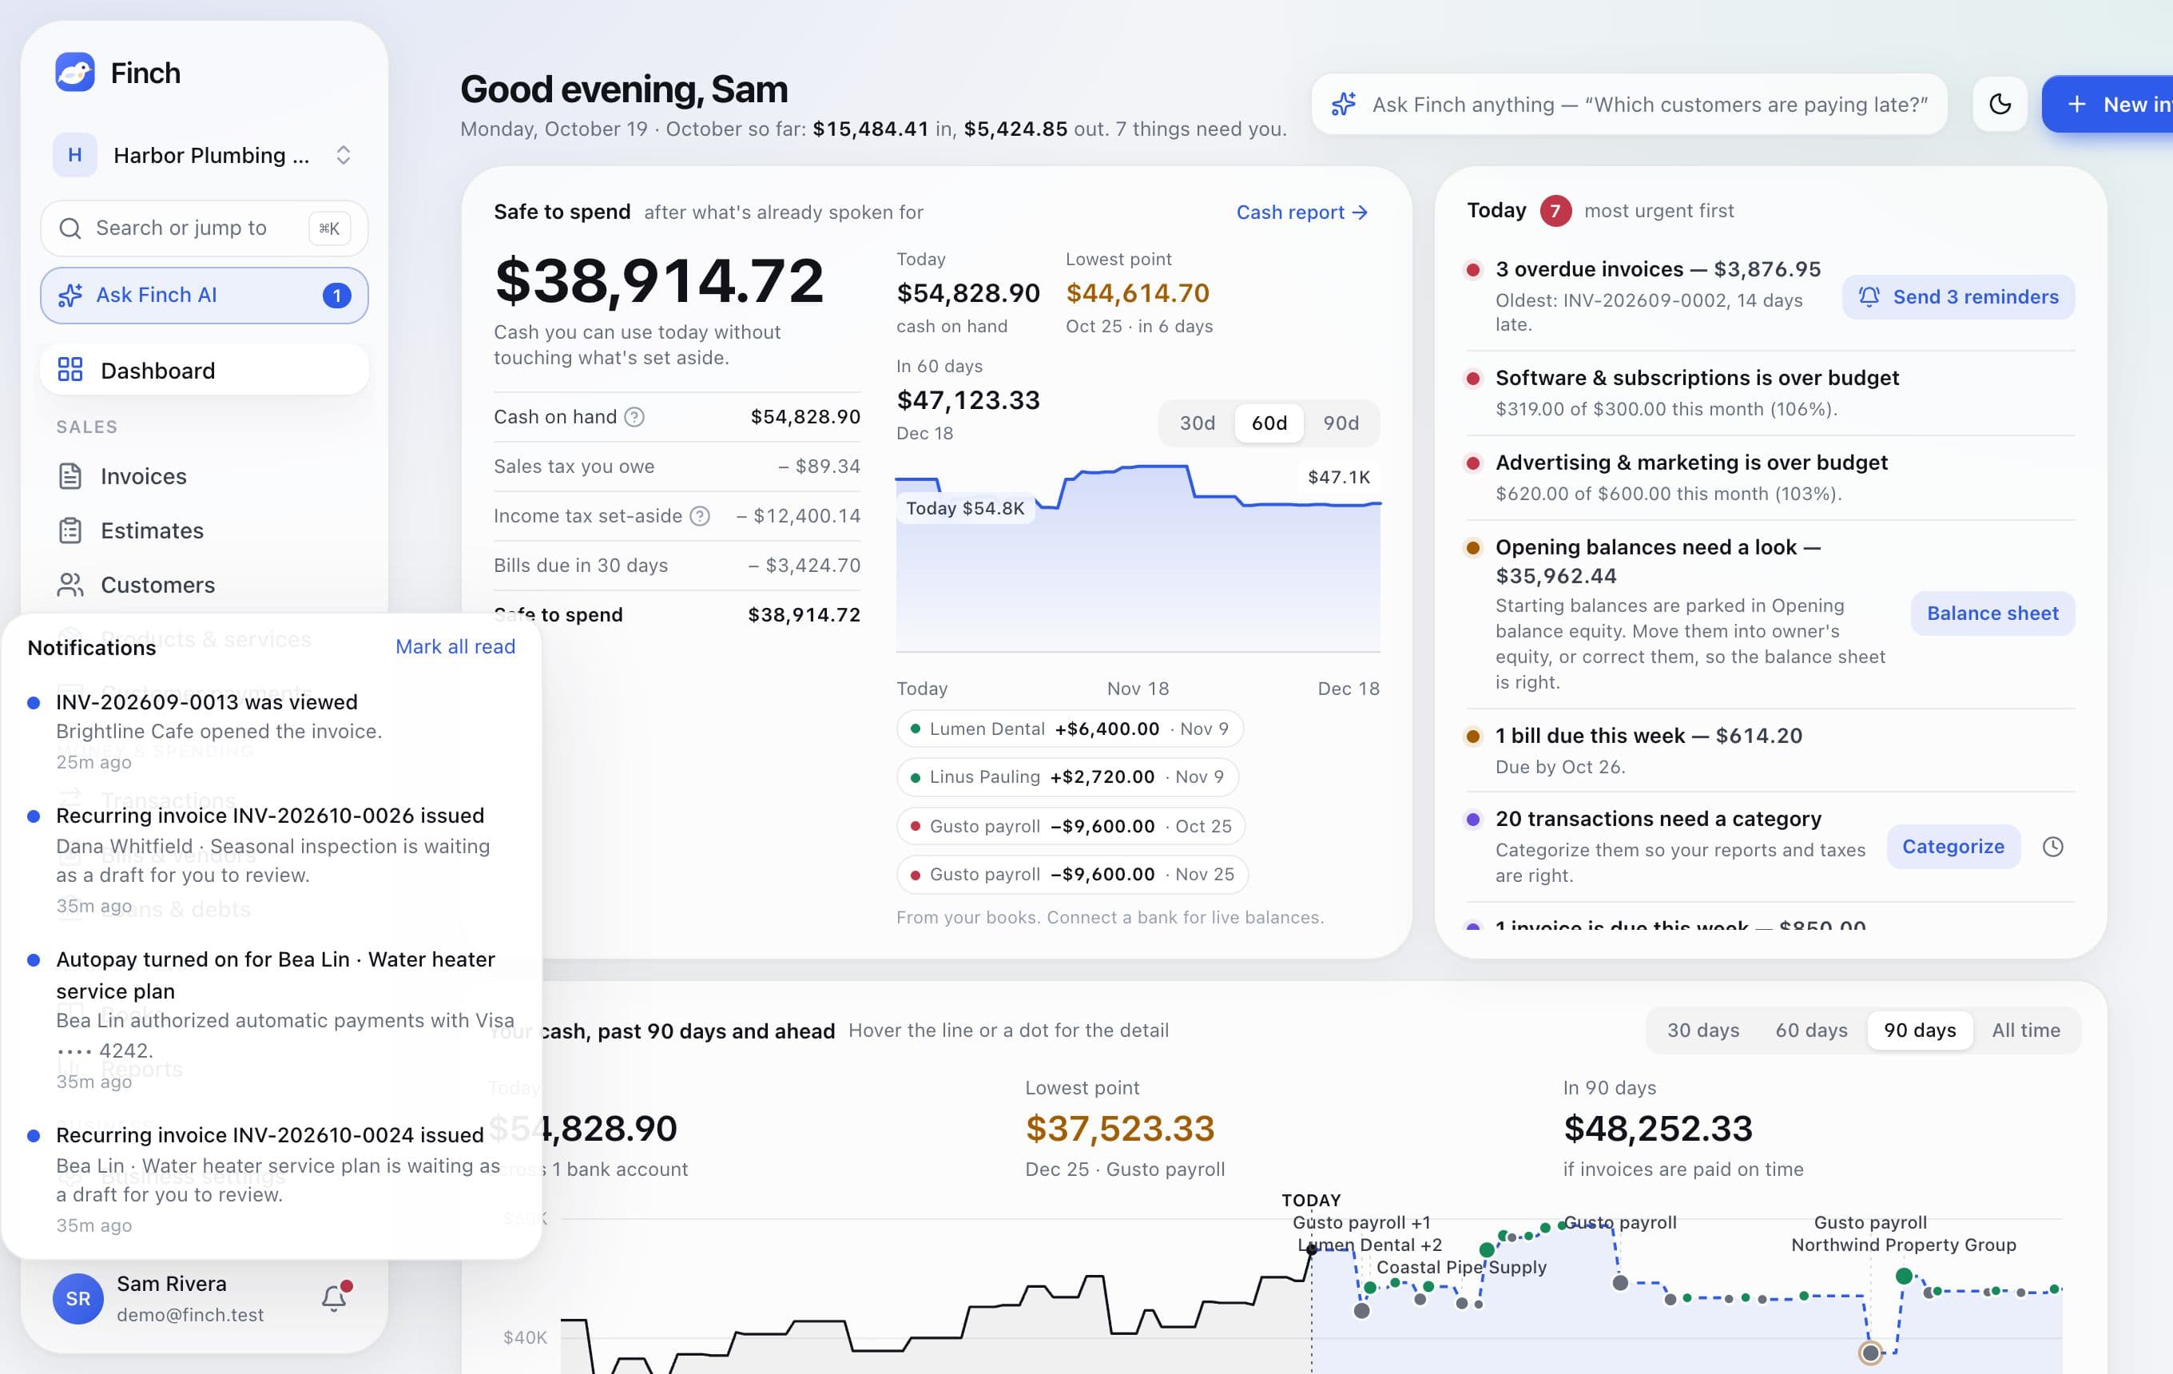Image resolution: width=2173 pixels, height=1374 pixels.
Task: Switch the cash chart to All time
Action: [x=2026, y=1030]
